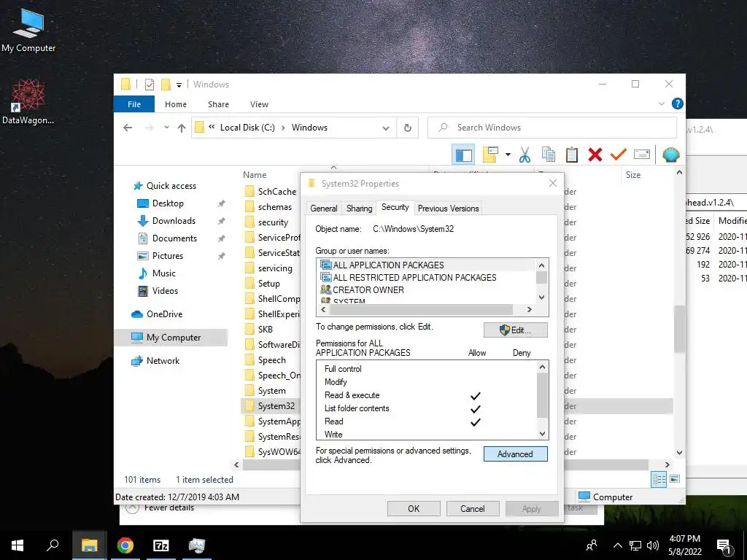Refresh the Windows folder view

coord(407,128)
